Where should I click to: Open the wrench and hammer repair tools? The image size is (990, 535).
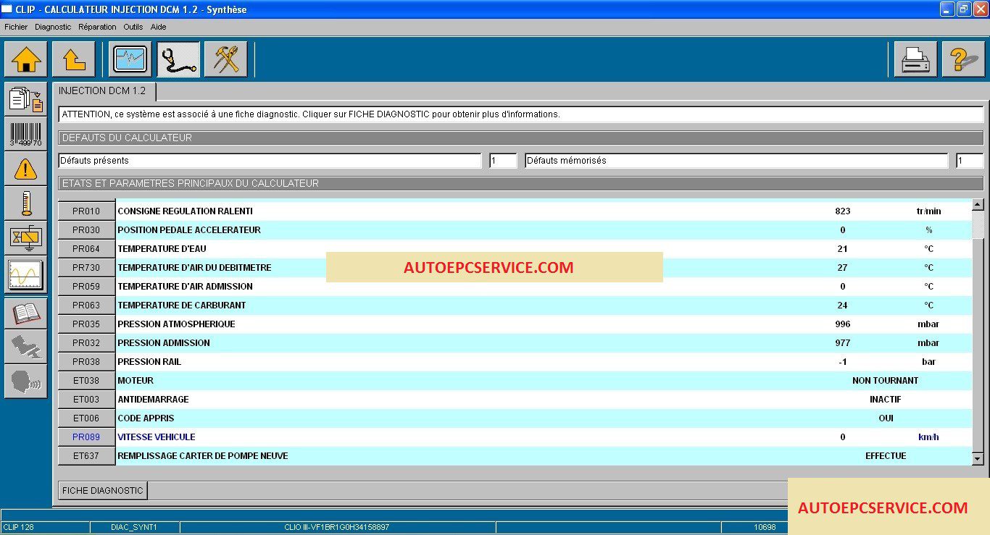click(226, 59)
